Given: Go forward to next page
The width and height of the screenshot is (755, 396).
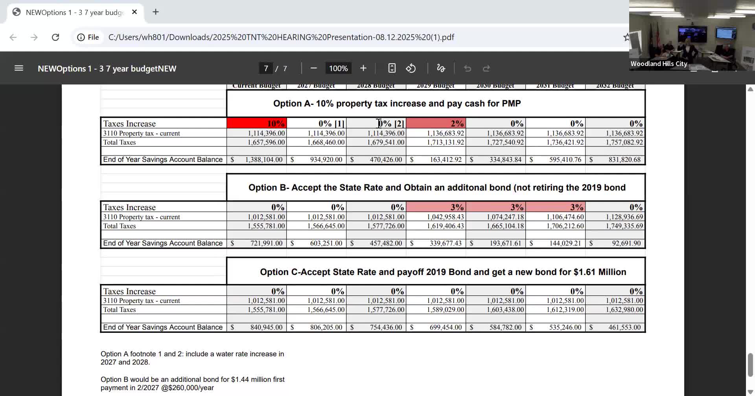Looking at the screenshot, I should coord(34,37).
